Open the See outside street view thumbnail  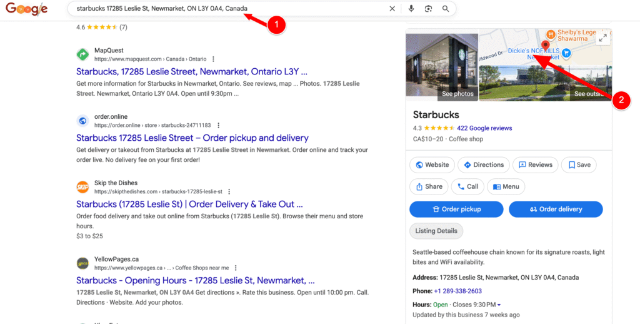[x=545, y=83]
